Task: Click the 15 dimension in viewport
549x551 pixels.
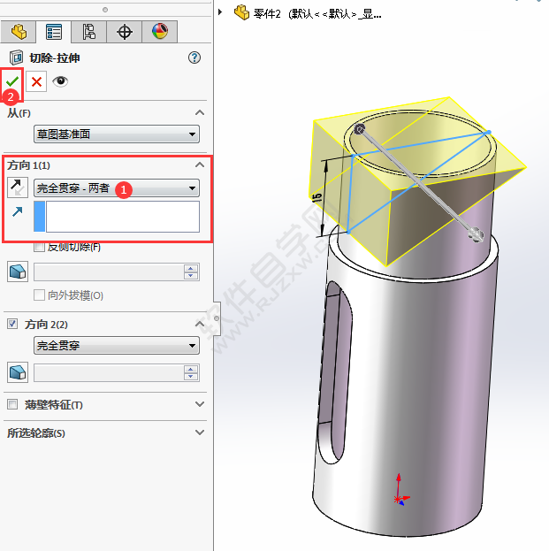Action: tap(316, 197)
